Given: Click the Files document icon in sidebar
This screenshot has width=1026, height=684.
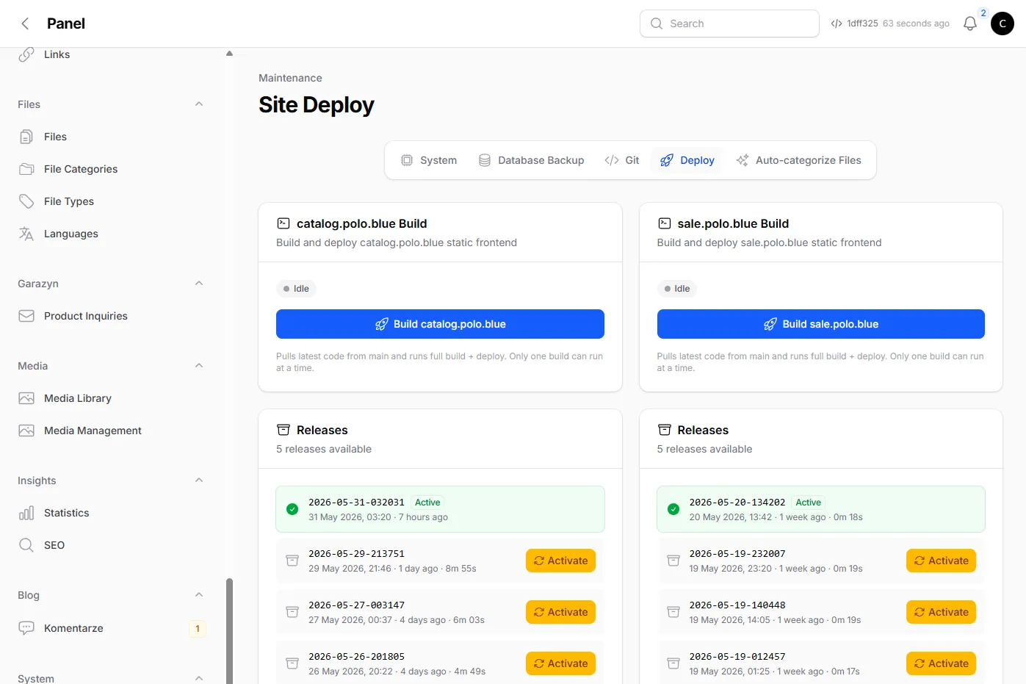Looking at the screenshot, I should click(26, 137).
